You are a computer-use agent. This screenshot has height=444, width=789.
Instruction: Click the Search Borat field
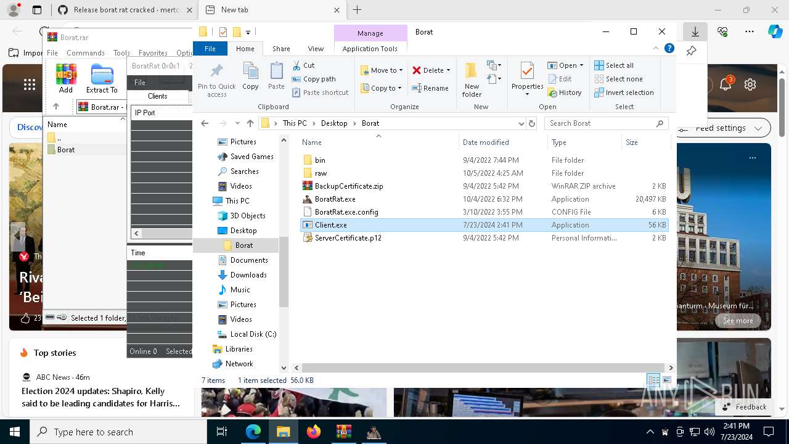[x=605, y=123]
